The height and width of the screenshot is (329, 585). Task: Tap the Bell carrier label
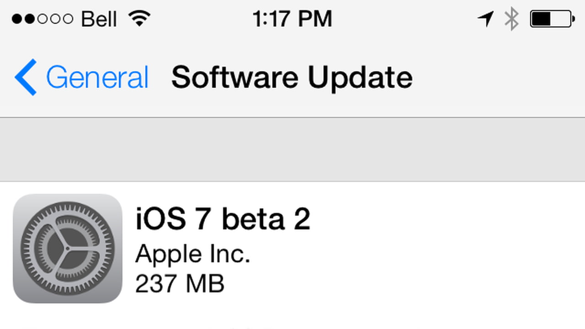pyautogui.click(x=99, y=19)
